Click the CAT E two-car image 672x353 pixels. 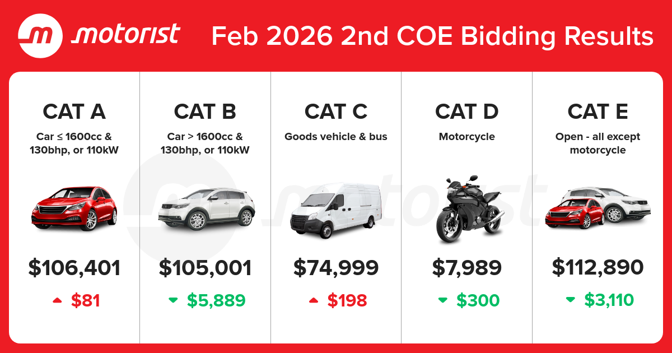click(x=598, y=207)
